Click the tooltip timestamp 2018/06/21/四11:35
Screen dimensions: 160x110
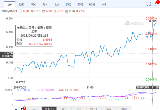tap(34, 35)
